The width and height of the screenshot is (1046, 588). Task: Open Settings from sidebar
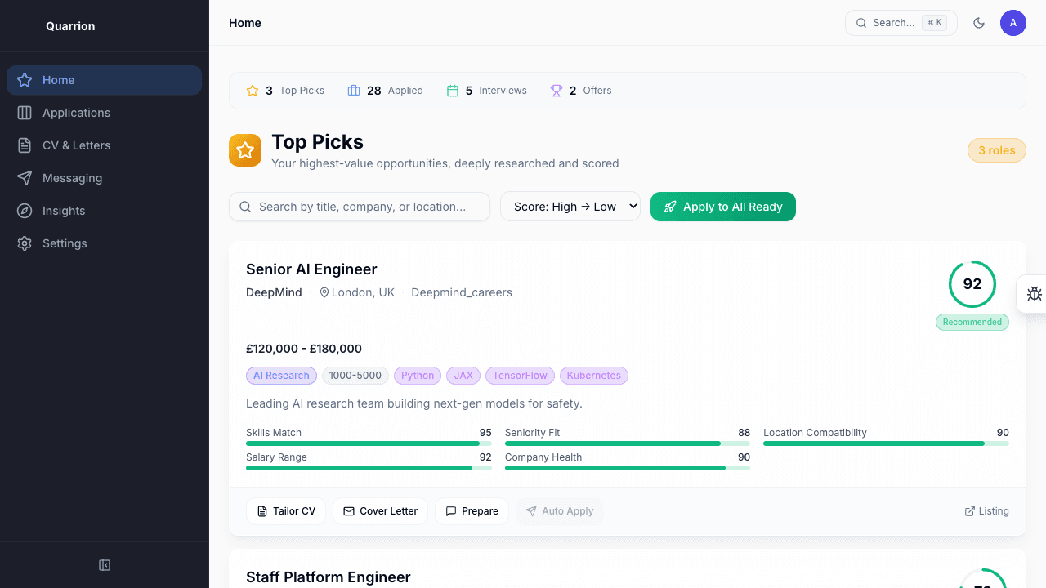click(104, 243)
